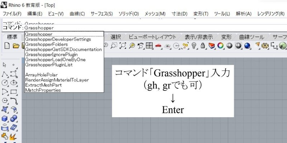This screenshot has width=287, height=143.
Task: Click the gray Shaded sphere icon
Action: pos(229,46)
